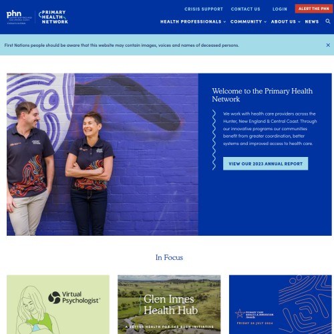Click the Primary Care Awards star icon

click(x=240, y=313)
